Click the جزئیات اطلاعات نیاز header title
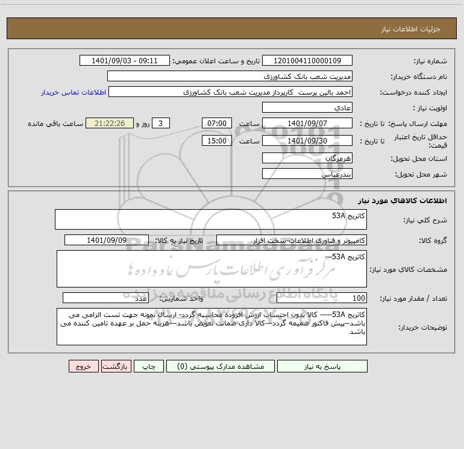 [x=411, y=29]
